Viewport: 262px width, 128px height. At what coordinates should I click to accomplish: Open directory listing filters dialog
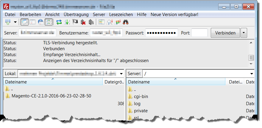point(102,22)
